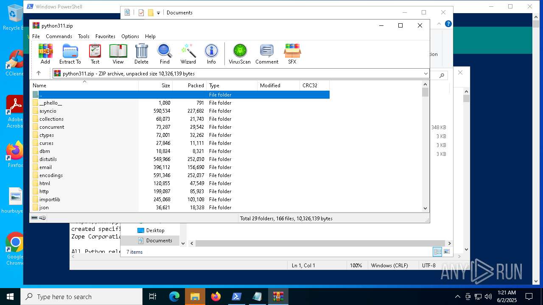
Task: Switch Explorer to large icons view
Action: pyautogui.click(x=447, y=252)
